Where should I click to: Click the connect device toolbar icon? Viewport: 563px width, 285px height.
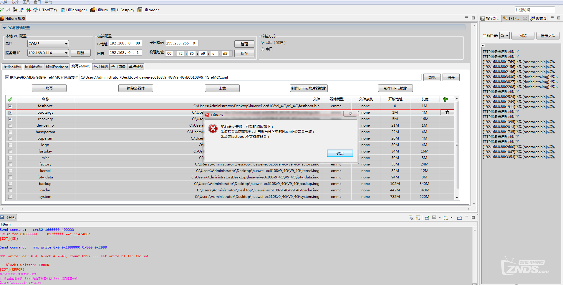click(x=2, y=10)
